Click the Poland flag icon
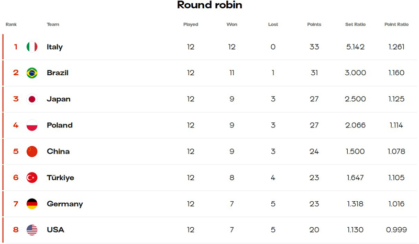 coord(32,125)
